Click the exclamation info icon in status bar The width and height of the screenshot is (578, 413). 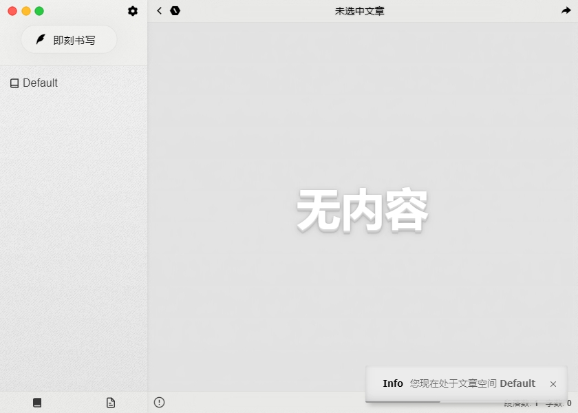click(x=159, y=402)
